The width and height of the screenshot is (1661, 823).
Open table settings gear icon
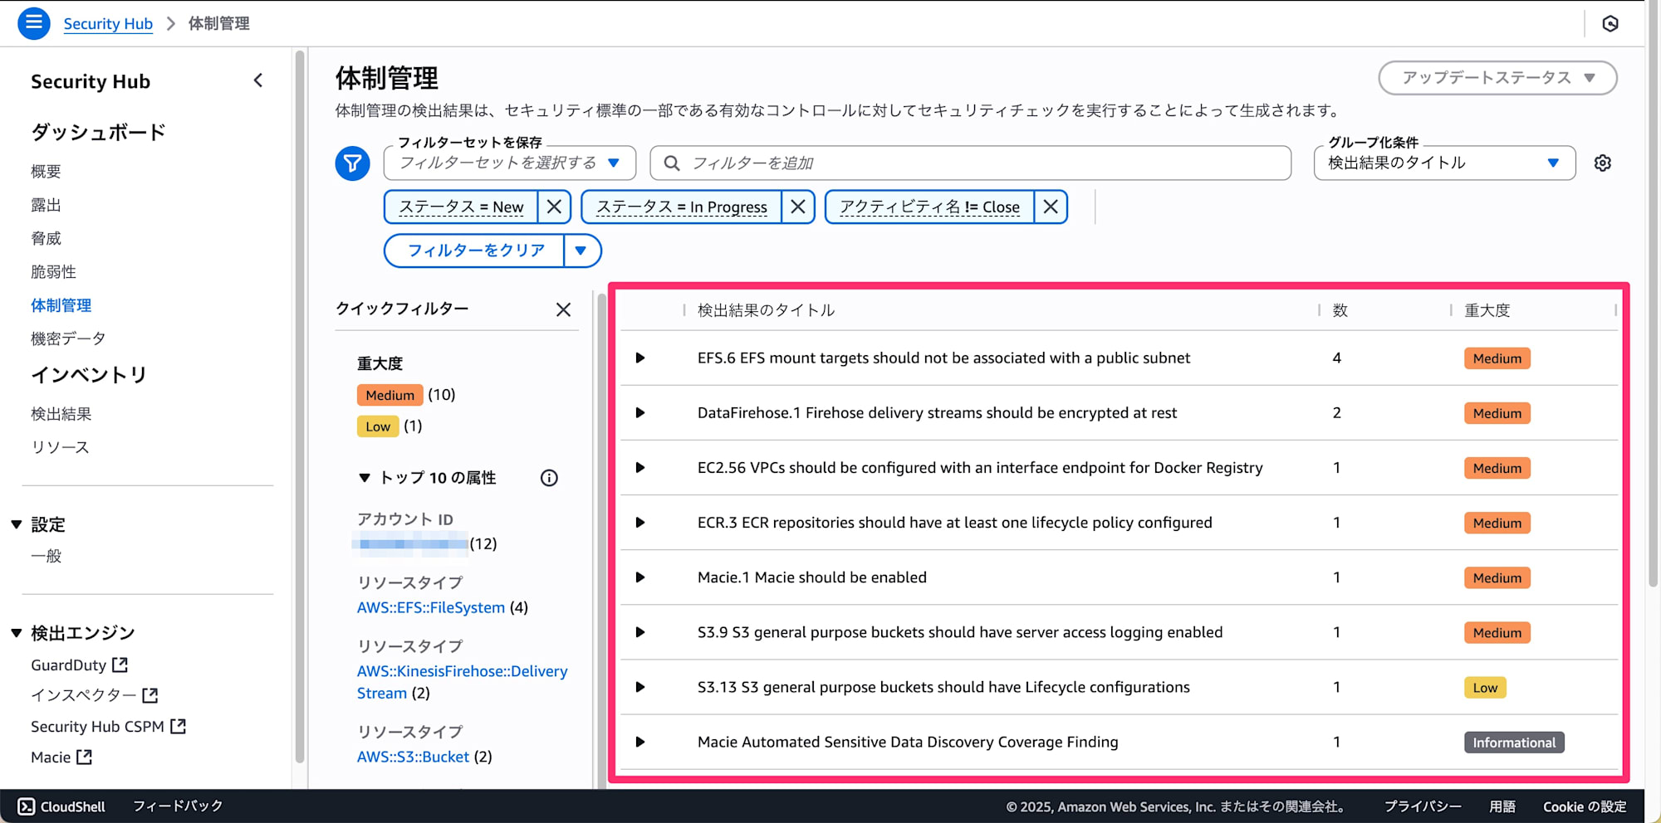pos(1603,163)
